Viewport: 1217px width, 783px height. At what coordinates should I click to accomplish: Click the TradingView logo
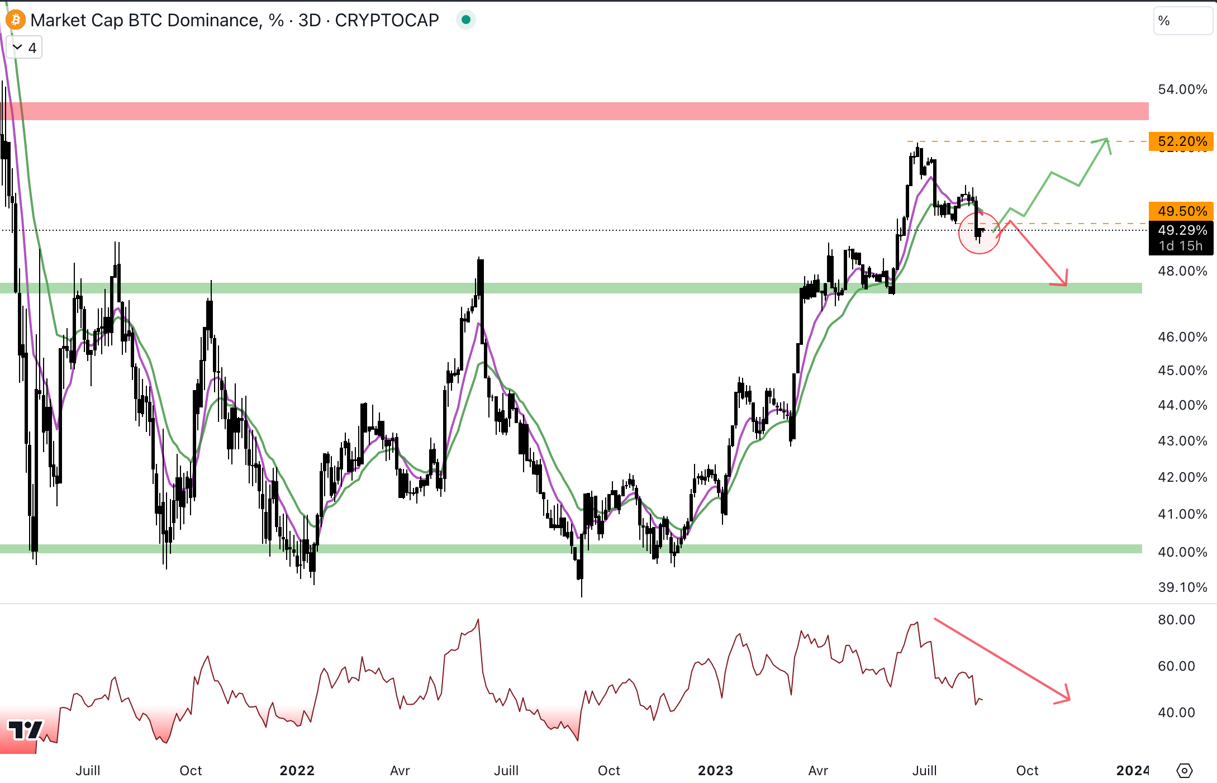point(26,729)
